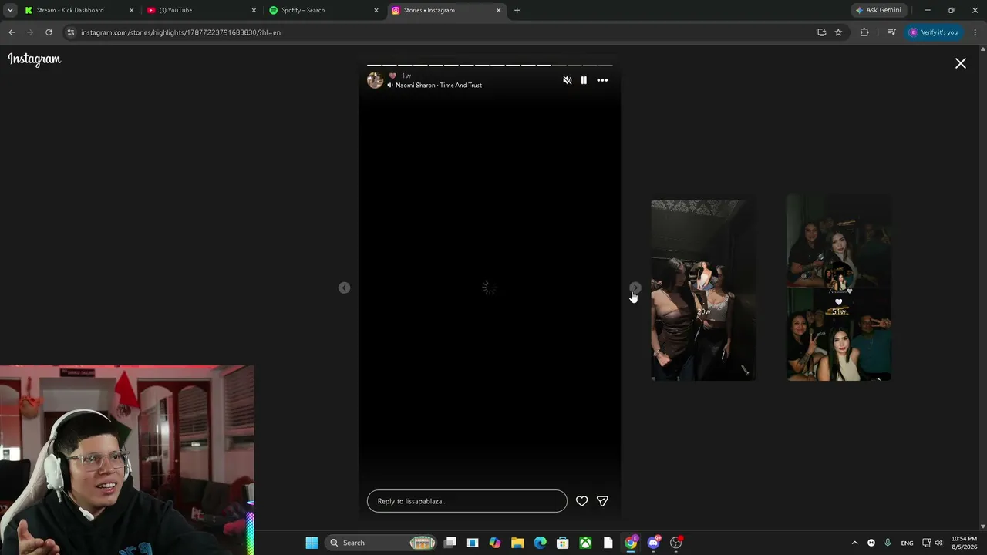
Task: Focus the address bar showing the instagram.com URL
Action: 440,32
